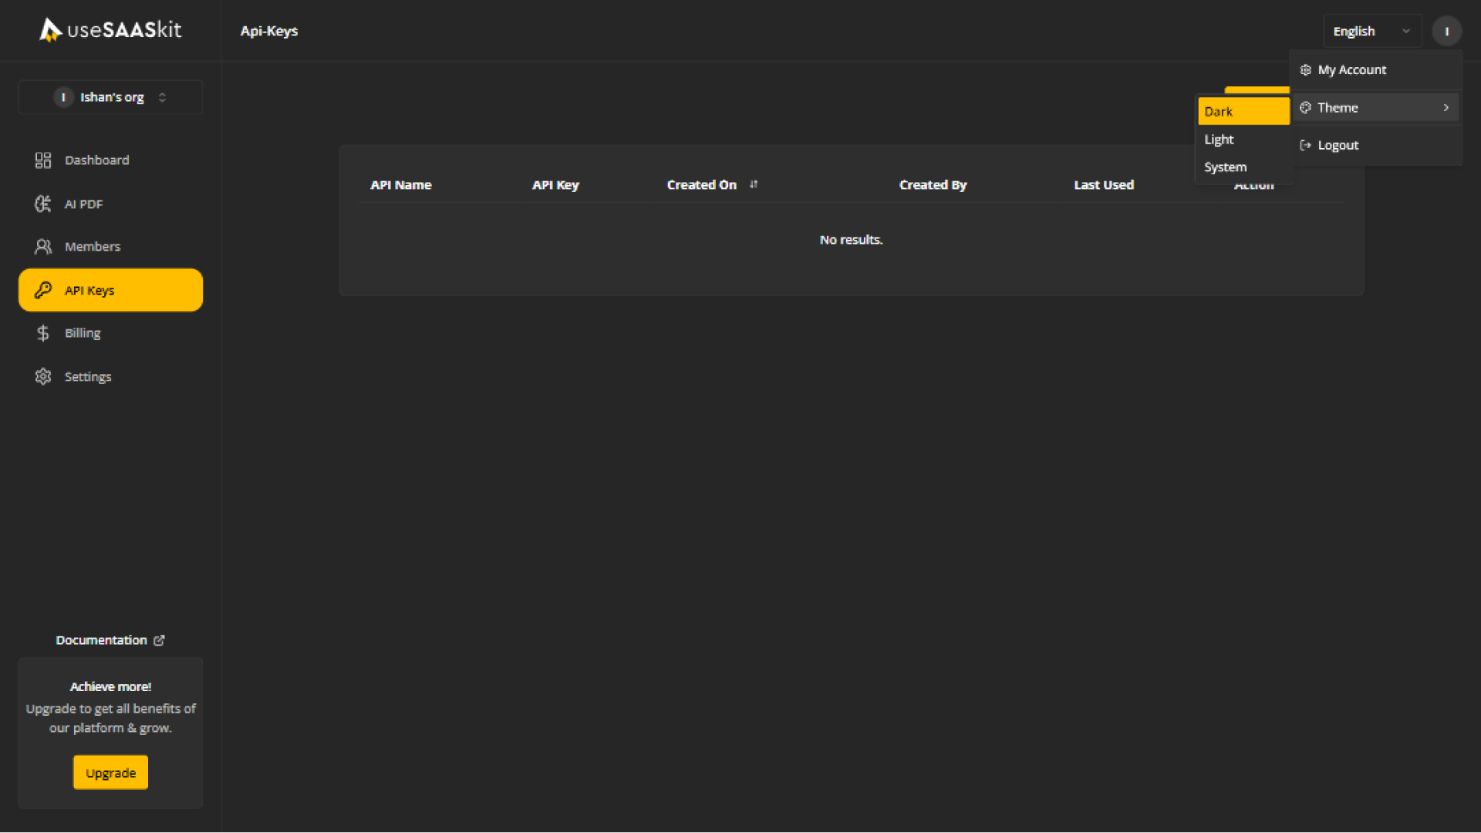Click the API Keys lock icon

[42, 290]
